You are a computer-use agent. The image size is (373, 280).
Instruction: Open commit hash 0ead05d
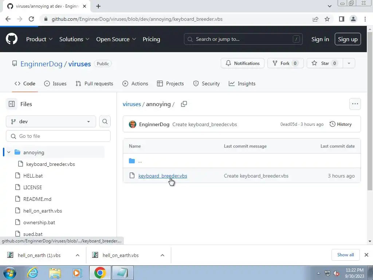click(288, 124)
